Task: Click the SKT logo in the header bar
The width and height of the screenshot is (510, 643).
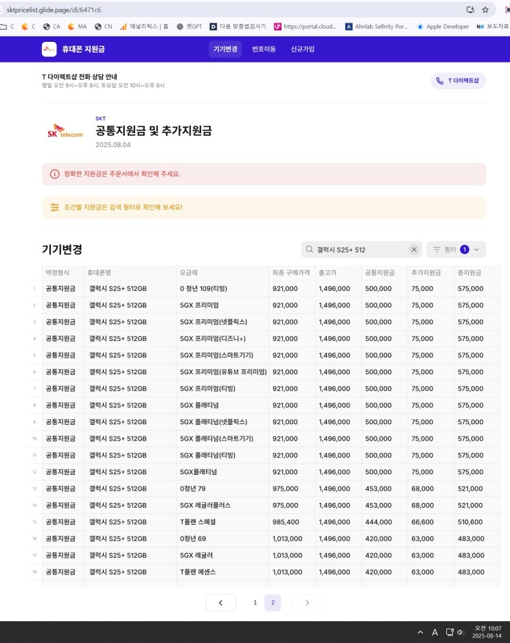Action: 49,49
